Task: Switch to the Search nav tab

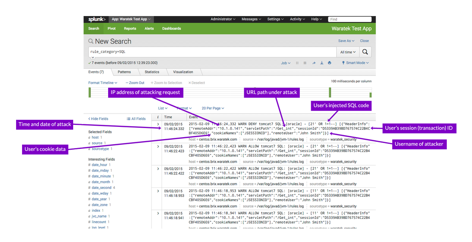Action: coord(94,29)
